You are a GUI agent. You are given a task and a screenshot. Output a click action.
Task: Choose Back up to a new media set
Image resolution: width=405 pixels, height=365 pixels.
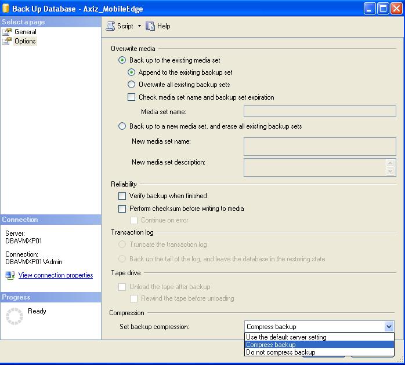coord(122,126)
